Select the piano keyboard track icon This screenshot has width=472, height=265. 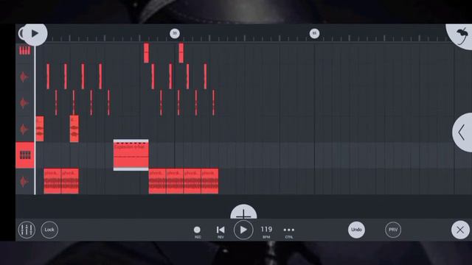coord(24,51)
